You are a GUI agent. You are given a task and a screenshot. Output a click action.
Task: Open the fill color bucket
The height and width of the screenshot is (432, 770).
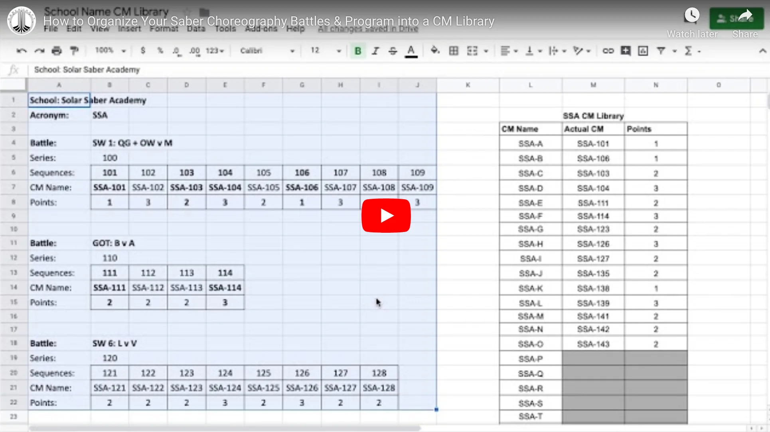click(435, 51)
